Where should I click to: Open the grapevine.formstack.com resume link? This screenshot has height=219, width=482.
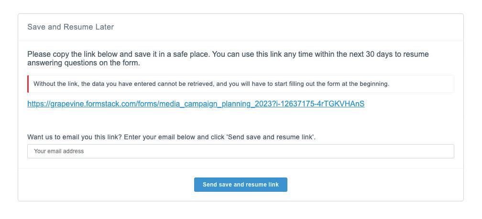196,104
